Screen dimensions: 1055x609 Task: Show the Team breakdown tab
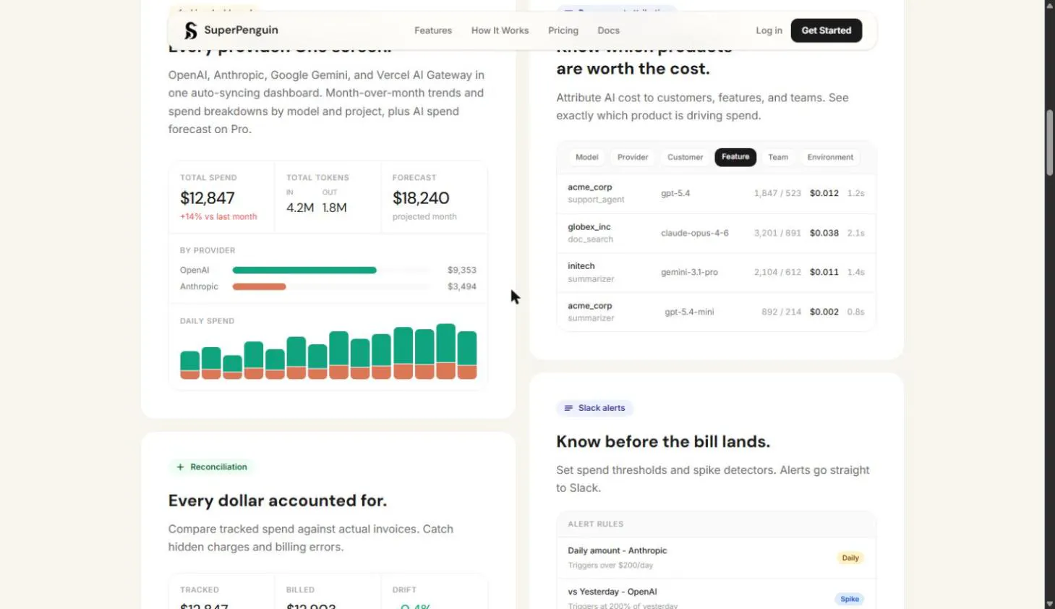click(778, 157)
